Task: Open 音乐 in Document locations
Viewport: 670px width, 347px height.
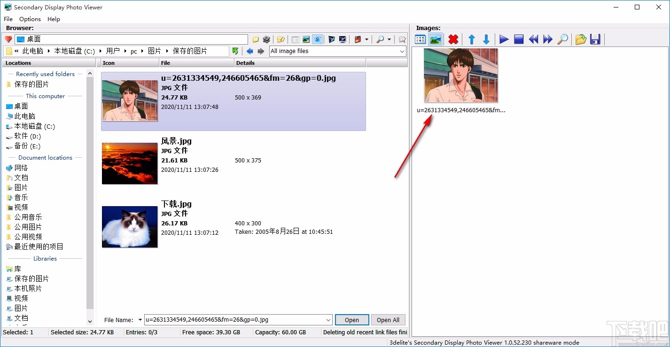Action: coord(21,197)
